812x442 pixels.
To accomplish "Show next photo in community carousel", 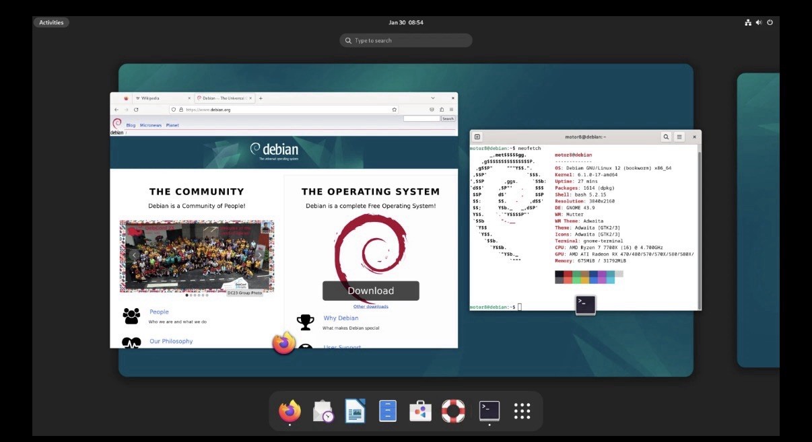I will coord(260,255).
